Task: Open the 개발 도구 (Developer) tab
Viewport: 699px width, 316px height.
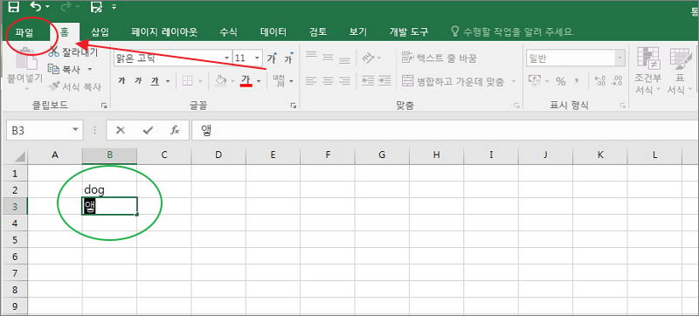Action: coord(409,32)
